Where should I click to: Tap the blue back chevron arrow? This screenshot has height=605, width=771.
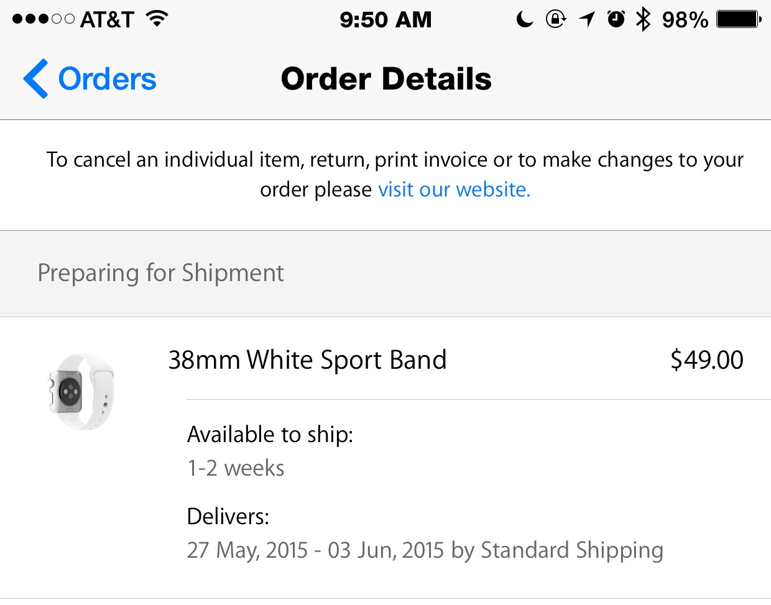[35, 79]
